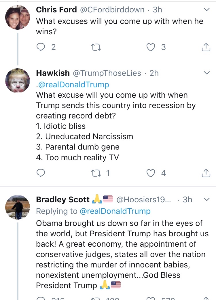Open Bradley Scott's display name
The width and height of the screenshot is (216, 300).
(63, 199)
